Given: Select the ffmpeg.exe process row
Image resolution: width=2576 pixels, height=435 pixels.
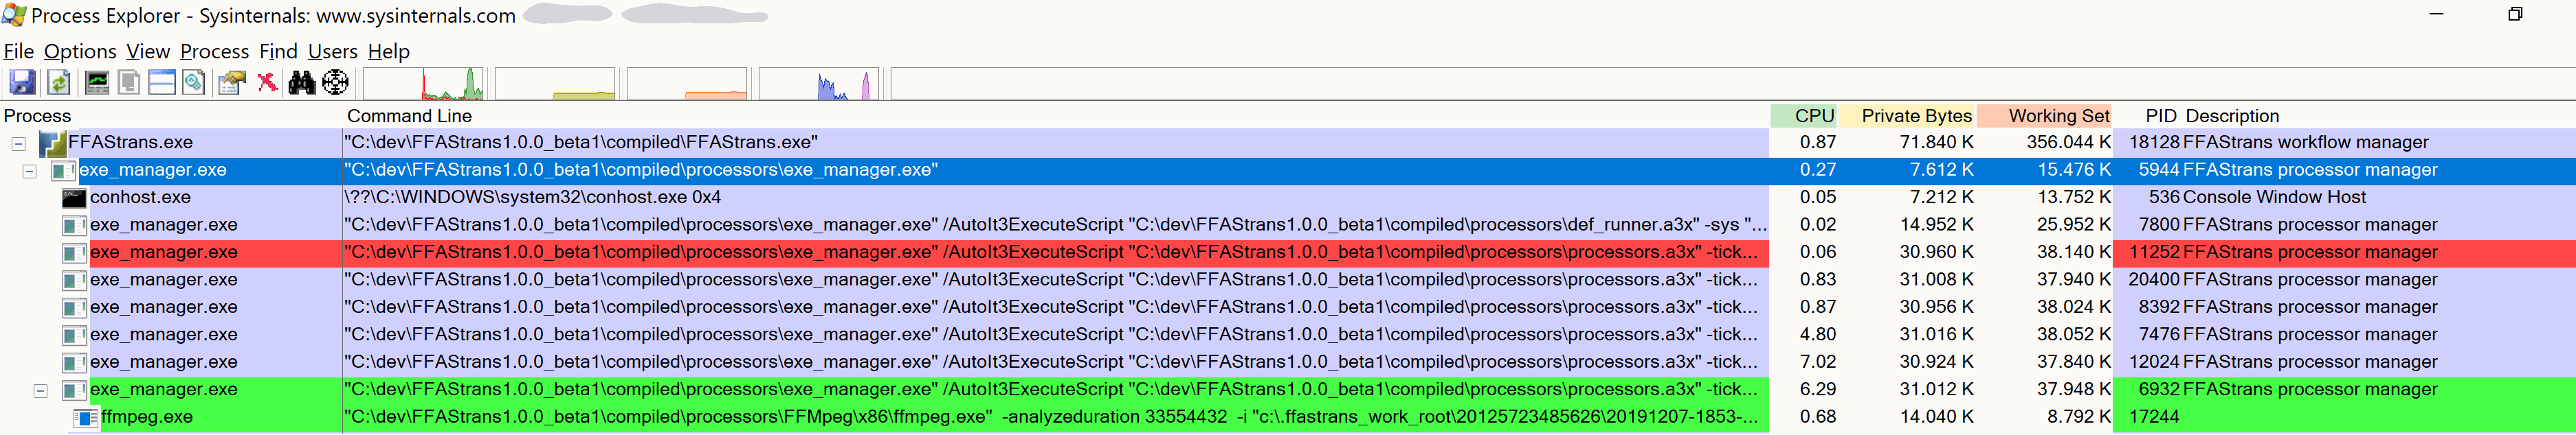Looking at the screenshot, I should (1288, 417).
